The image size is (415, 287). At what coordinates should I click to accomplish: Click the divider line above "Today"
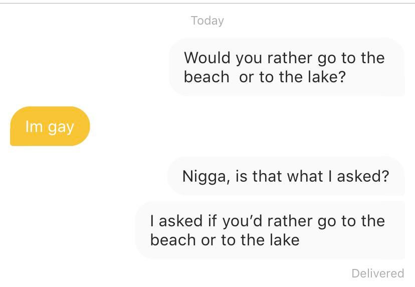click(x=207, y=4)
